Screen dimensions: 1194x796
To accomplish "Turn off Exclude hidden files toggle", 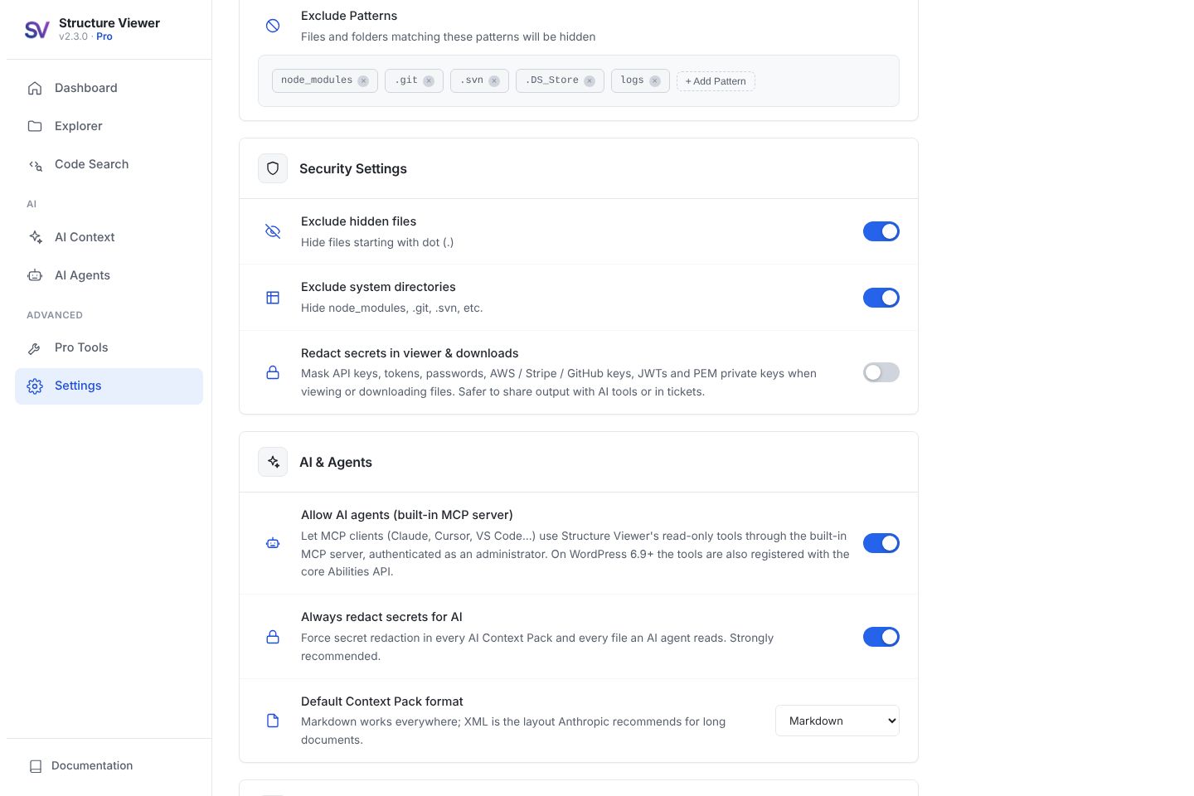I will point(881,231).
